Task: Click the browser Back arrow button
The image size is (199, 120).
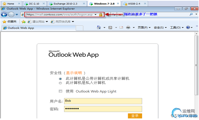Action: click(4, 14)
